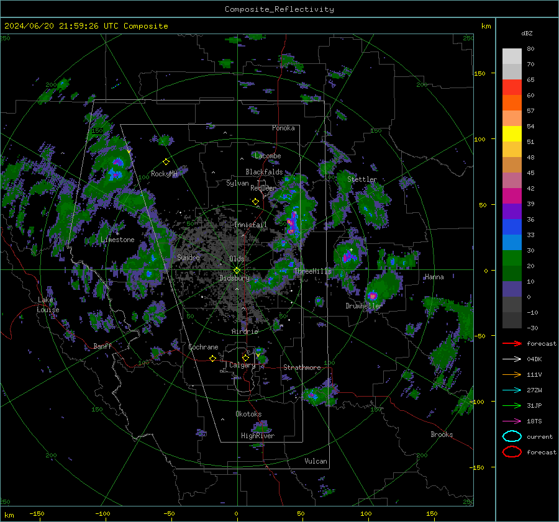
Task: Select the yellow 54 dBZ color swatch
Action: point(512,133)
